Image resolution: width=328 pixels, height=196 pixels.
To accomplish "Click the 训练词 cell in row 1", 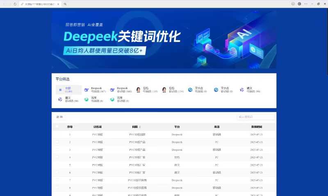I will click(98, 134).
